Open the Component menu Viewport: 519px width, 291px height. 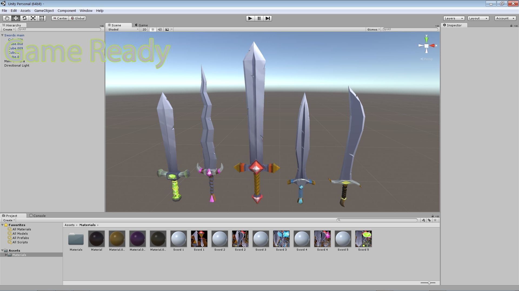click(x=67, y=11)
